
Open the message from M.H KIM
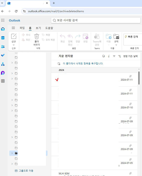(94, 173)
